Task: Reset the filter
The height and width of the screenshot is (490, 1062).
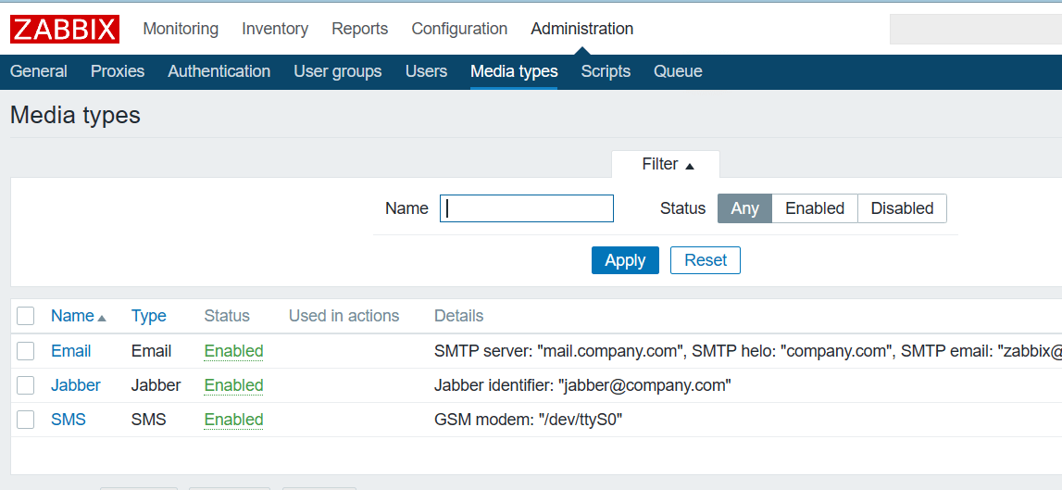Action: click(705, 260)
